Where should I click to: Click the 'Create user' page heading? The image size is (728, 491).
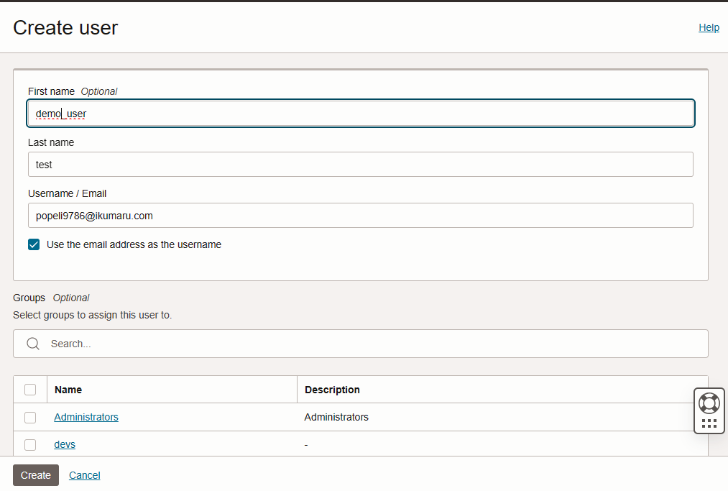[x=65, y=27]
